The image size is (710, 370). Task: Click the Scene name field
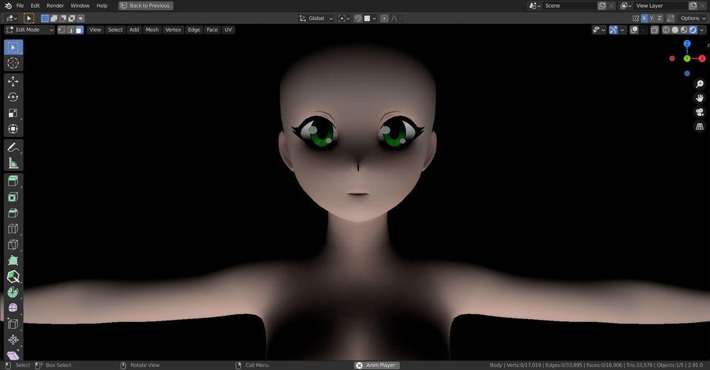[x=570, y=6]
